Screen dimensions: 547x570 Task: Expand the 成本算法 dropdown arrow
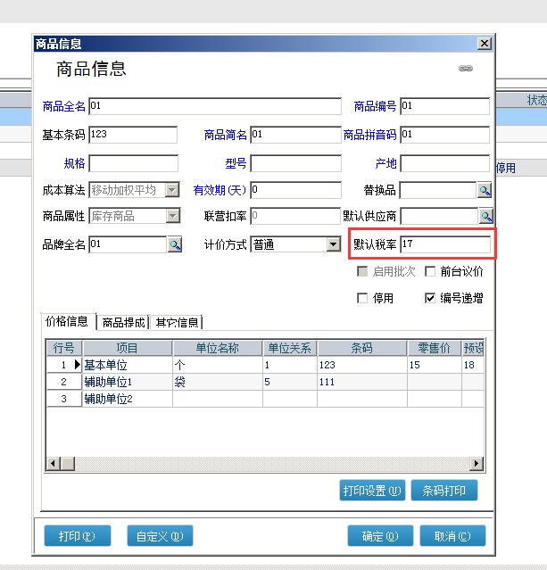point(172,190)
